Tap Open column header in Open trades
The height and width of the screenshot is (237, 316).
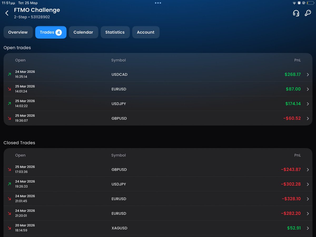(20, 60)
